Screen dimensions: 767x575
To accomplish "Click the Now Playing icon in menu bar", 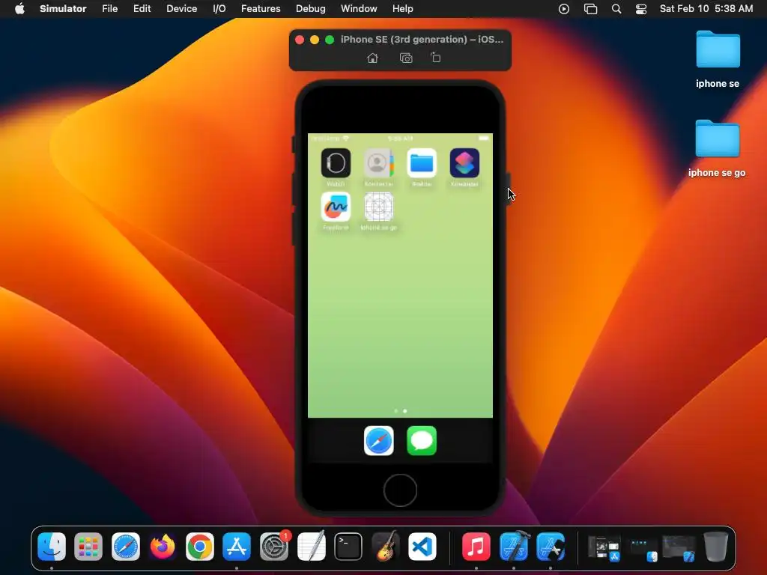I will tap(564, 9).
